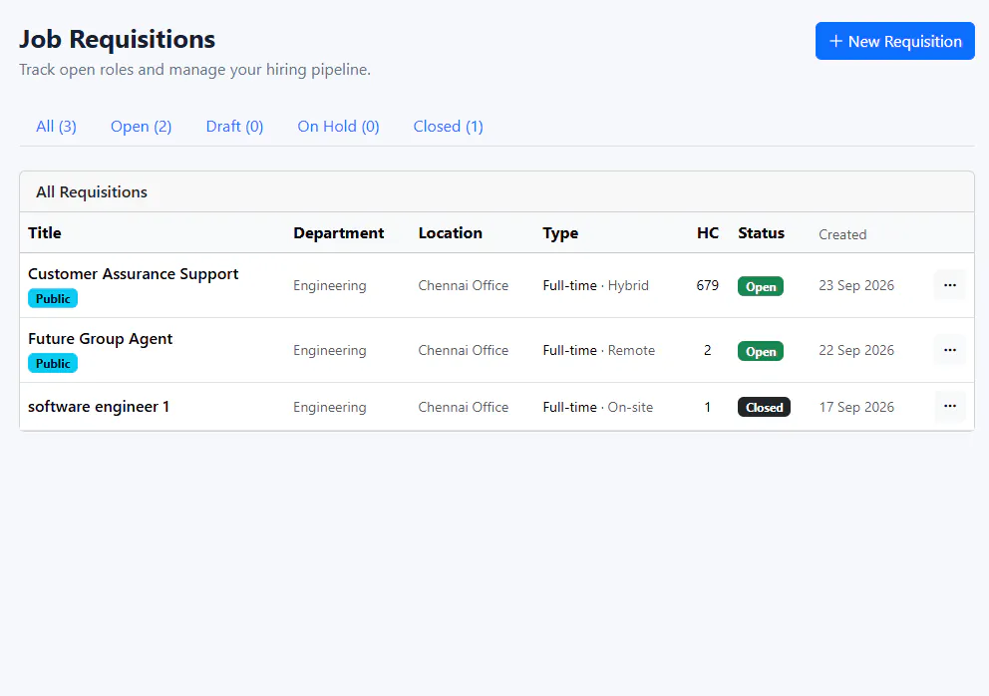This screenshot has width=989, height=696.
Task: Click the Closed status badge
Action: click(764, 408)
